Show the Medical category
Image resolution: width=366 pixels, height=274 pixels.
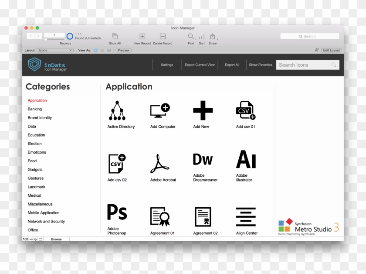[x=34, y=195]
